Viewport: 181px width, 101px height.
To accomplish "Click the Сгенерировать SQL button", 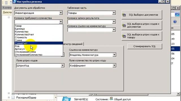I will pyautogui.click(x=145, y=46).
